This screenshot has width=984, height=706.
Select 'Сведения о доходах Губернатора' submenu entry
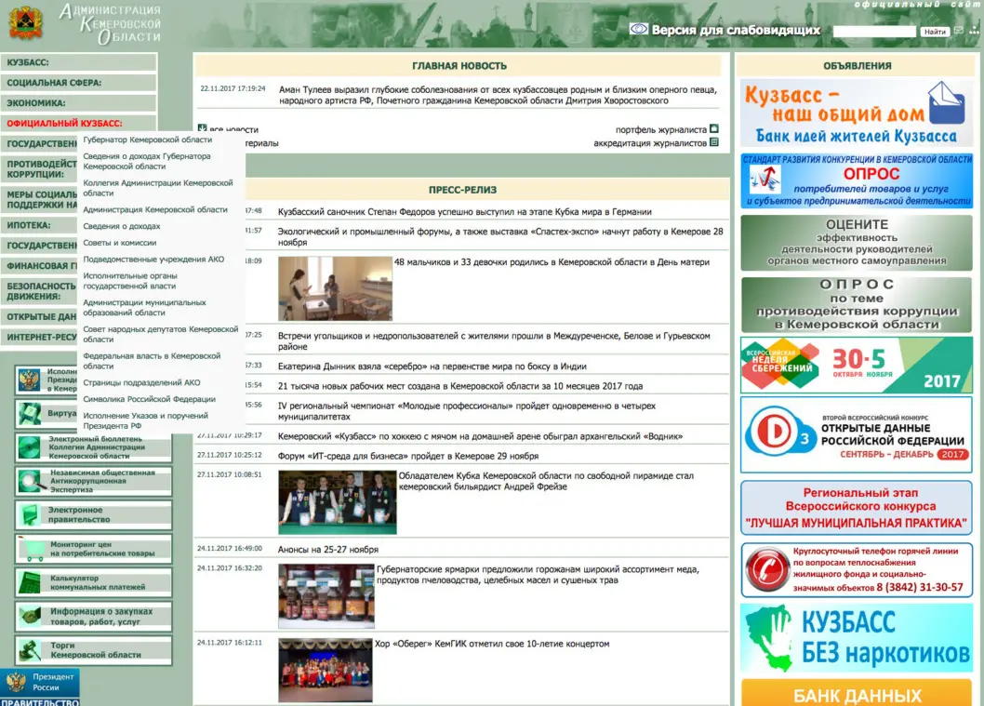(x=147, y=161)
